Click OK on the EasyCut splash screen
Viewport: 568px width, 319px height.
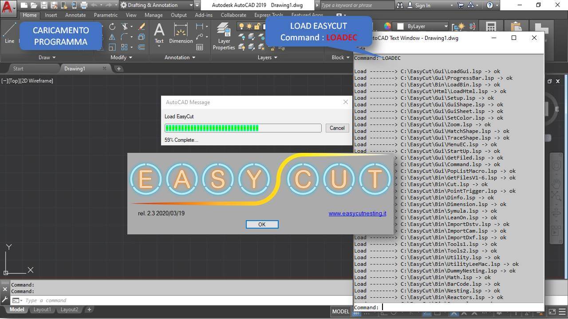tap(262, 225)
